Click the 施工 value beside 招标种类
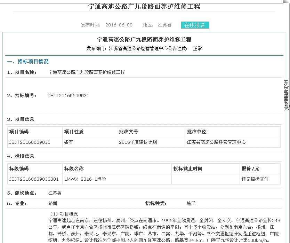Viewport: 290px width, 243px height. click(x=191, y=203)
